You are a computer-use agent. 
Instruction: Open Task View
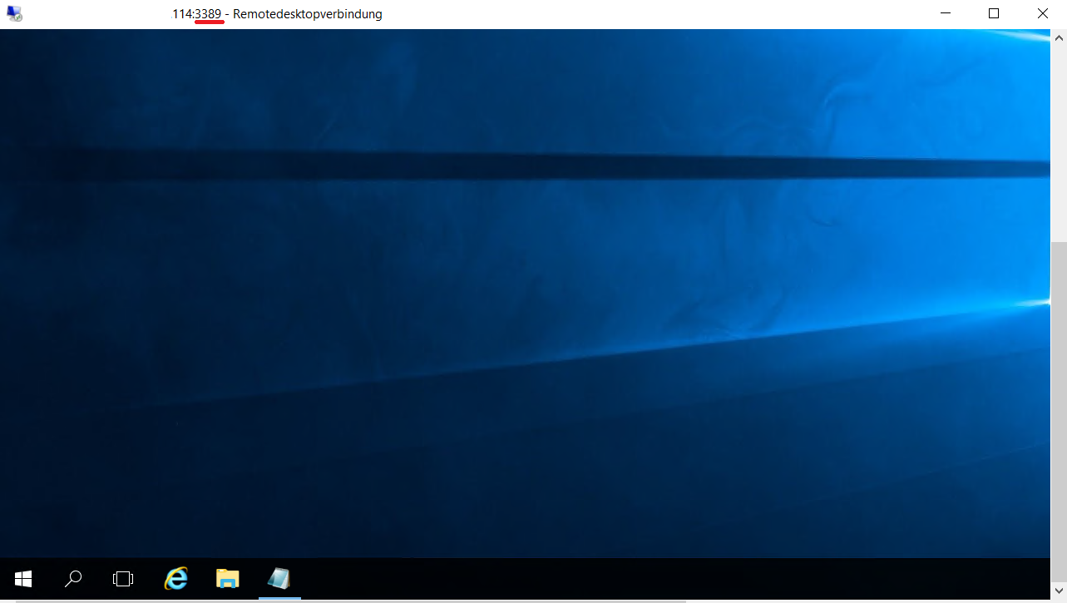pyautogui.click(x=122, y=578)
